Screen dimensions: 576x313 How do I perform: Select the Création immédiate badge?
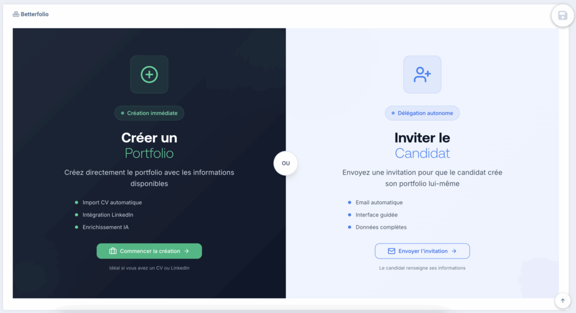pyautogui.click(x=149, y=113)
